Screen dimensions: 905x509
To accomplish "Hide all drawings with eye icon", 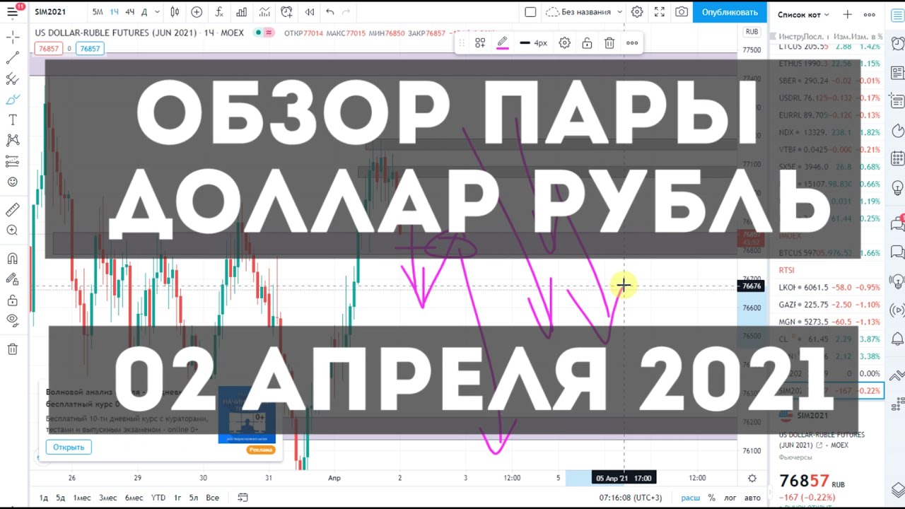I will [x=12, y=320].
